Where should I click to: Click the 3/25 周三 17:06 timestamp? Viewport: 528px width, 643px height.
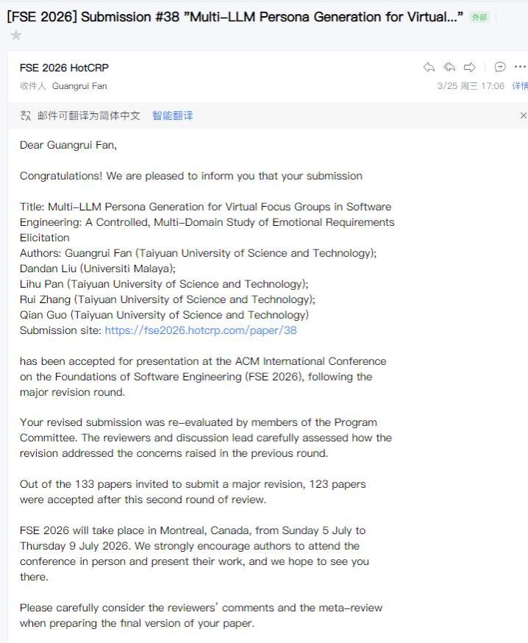(471, 86)
